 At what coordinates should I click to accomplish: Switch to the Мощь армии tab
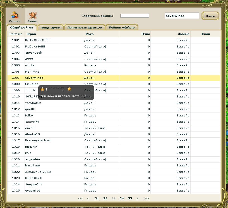(50, 27)
